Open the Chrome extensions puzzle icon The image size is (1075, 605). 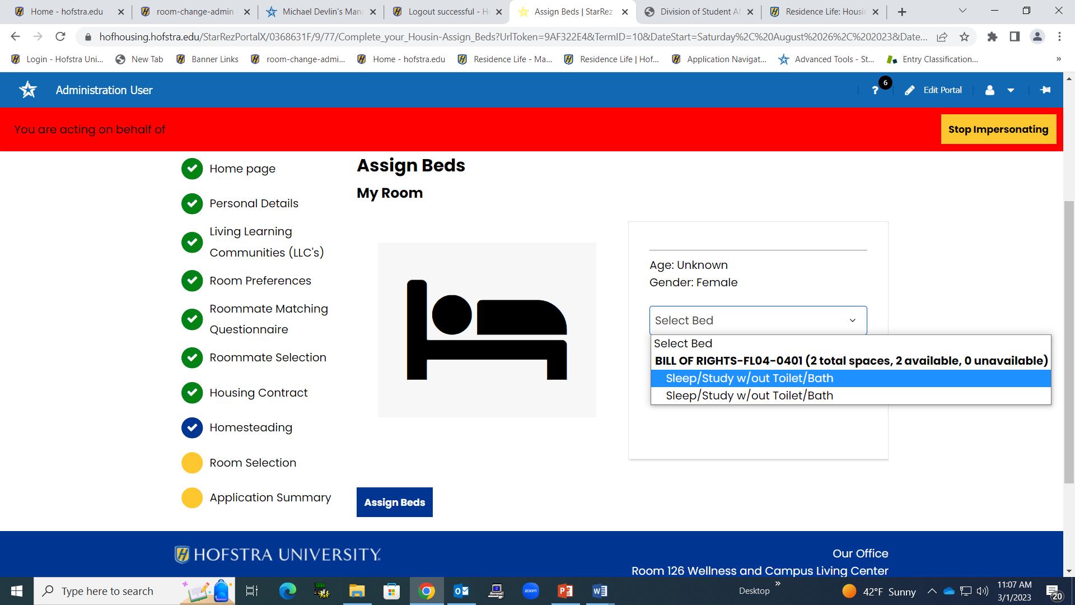(992, 37)
